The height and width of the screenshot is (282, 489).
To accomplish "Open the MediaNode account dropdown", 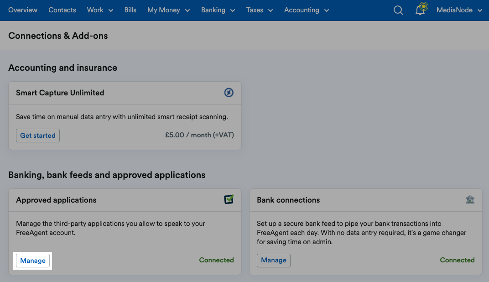I will click(459, 10).
